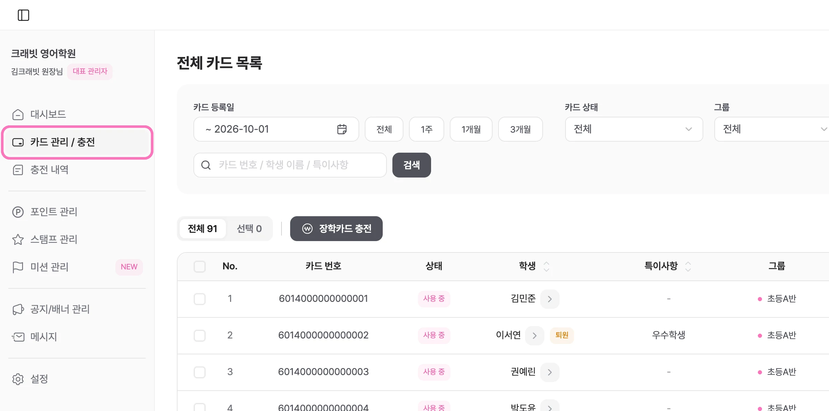Image resolution: width=829 pixels, height=411 pixels.
Task: Click the 설정 gear icon
Action: coord(18,379)
